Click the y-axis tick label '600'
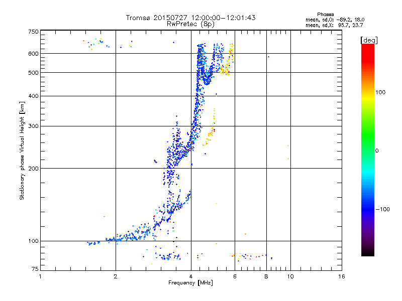This screenshot has width=402, height=301. (33, 54)
